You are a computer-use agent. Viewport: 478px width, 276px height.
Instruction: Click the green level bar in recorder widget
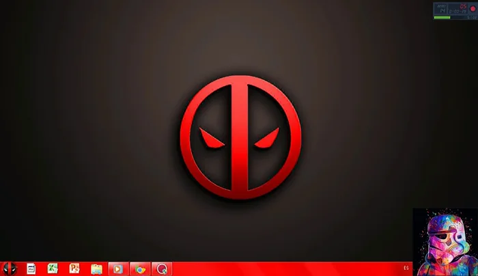[x=442, y=18]
